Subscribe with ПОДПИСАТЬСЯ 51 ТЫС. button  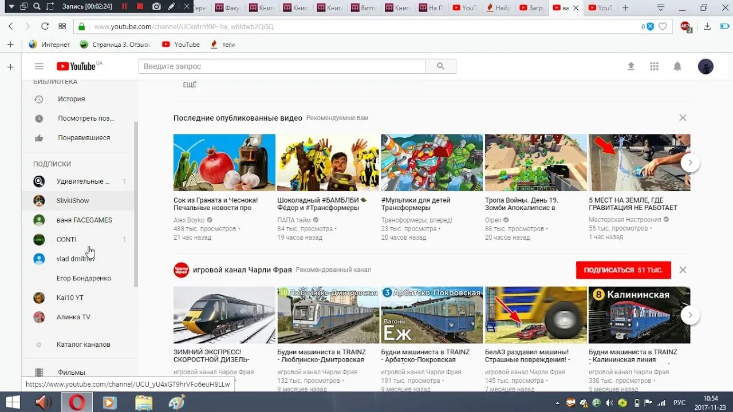[x=623, y=270]
